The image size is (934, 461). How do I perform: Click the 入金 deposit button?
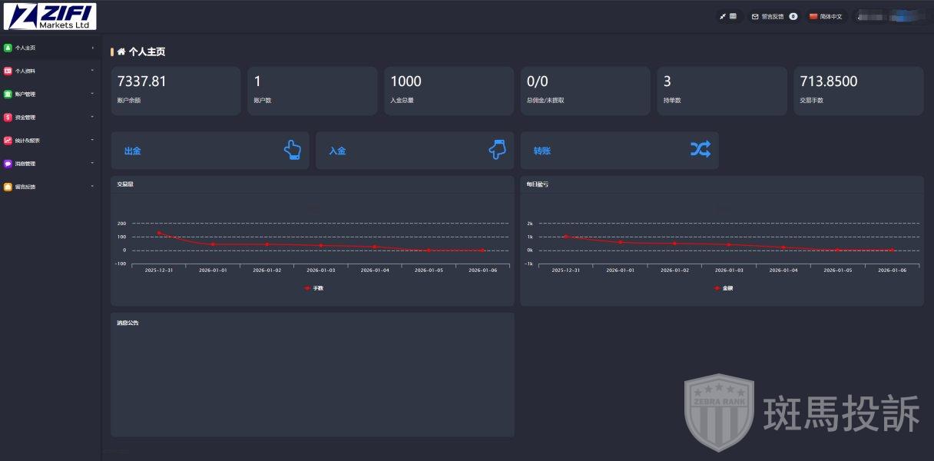coord(415,151)
